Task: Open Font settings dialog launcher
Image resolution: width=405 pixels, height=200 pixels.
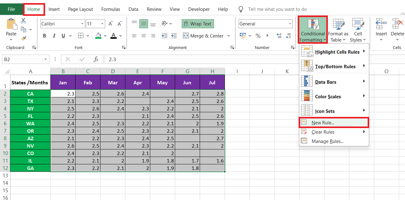Action: pos(124,48)
